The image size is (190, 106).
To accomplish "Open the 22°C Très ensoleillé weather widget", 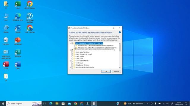I will tap(133, 103).
